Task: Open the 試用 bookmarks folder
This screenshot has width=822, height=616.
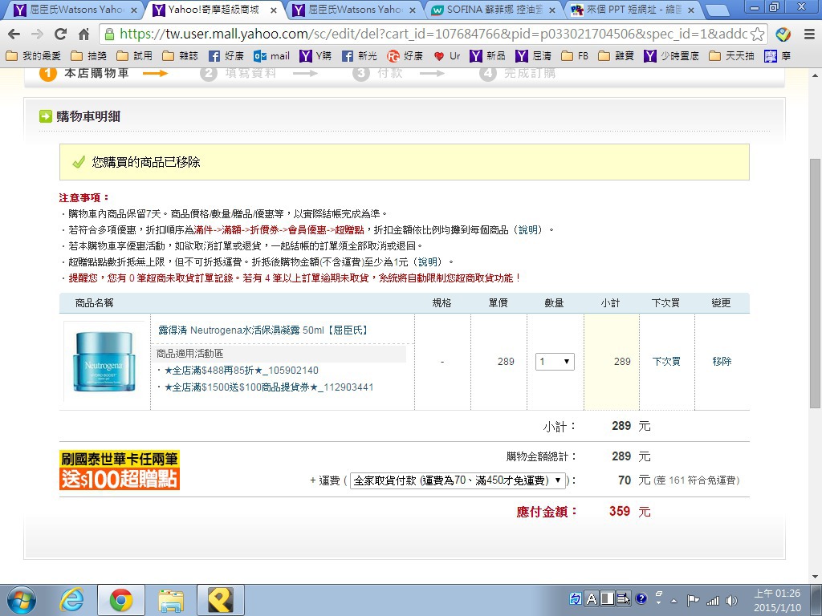Action: point(135,55)
